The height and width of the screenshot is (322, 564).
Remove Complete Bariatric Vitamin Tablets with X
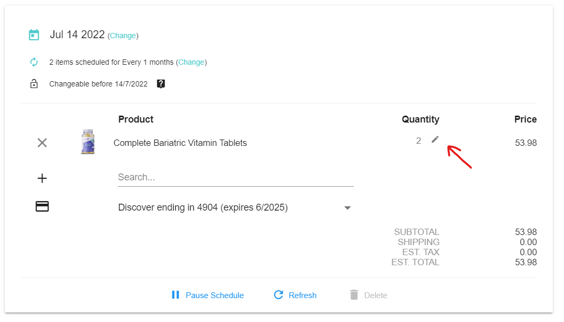pos(42,143)
